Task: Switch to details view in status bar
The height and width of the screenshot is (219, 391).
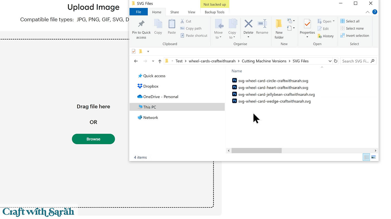Action: [366, 157]
